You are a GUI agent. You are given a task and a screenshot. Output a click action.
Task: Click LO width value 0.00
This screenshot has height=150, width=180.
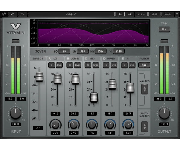[x=55, y=132]
